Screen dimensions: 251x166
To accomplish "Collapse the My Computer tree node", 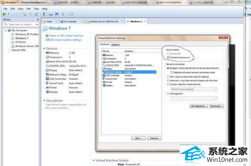I will [x=5, y=30].
